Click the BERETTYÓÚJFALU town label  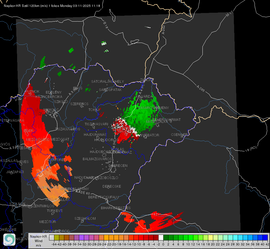coord(103,197)
